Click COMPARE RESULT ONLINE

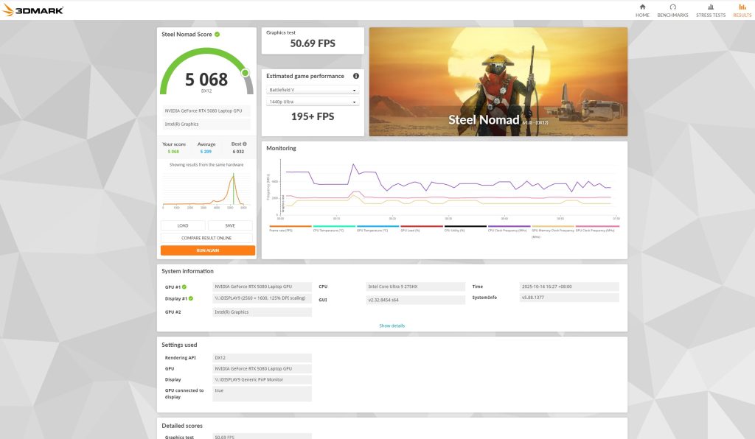point(206,237)
